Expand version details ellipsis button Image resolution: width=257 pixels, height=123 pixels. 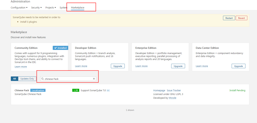pos(108,90)
